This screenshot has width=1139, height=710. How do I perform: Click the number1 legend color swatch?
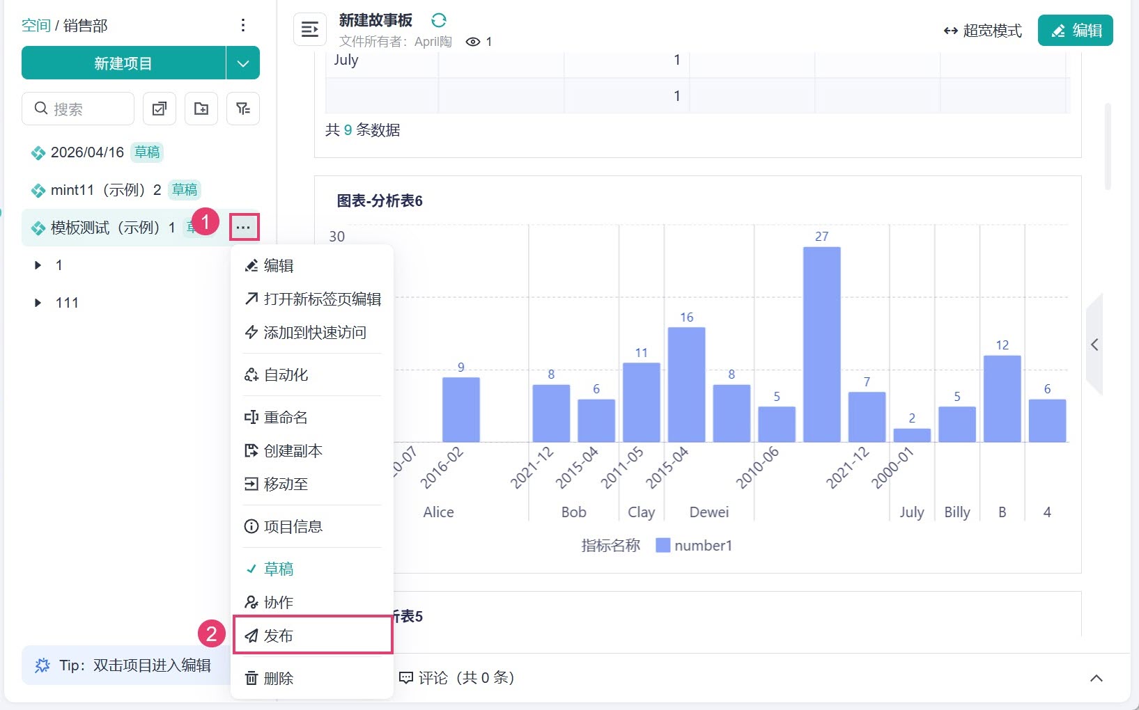(x=663, y=545)
